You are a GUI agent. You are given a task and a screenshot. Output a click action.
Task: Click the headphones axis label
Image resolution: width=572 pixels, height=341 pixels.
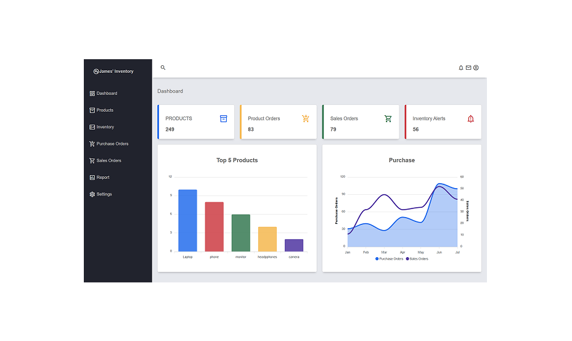(268, 257)
